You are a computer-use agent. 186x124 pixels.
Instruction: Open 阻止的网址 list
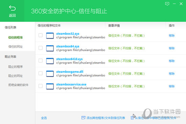(x=16, y=76)
